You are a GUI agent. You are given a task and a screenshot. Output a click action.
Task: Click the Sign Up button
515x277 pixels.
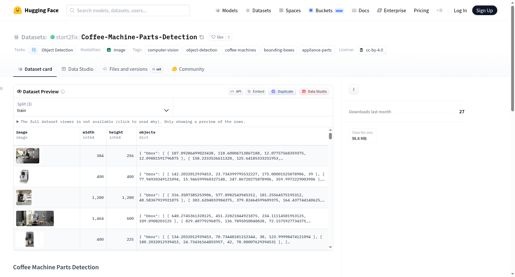coord(484,11)
